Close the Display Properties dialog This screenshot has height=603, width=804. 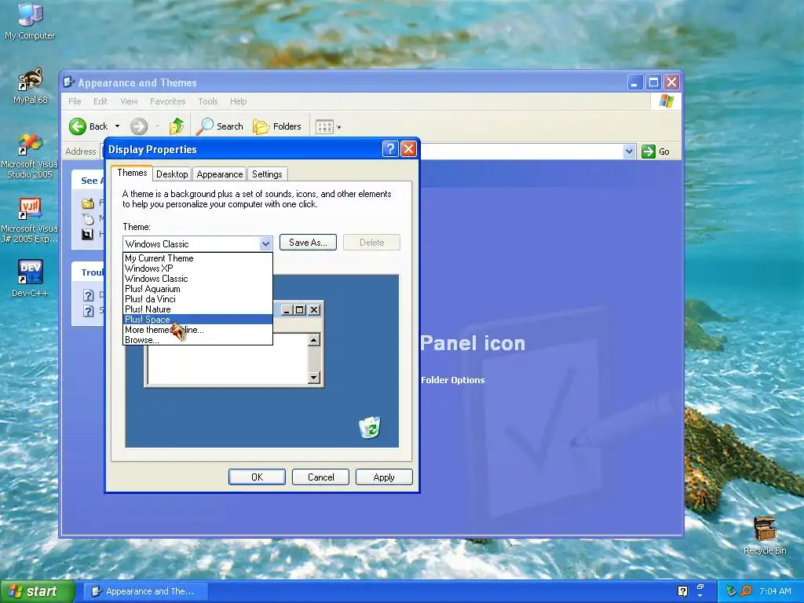point(408,148)
